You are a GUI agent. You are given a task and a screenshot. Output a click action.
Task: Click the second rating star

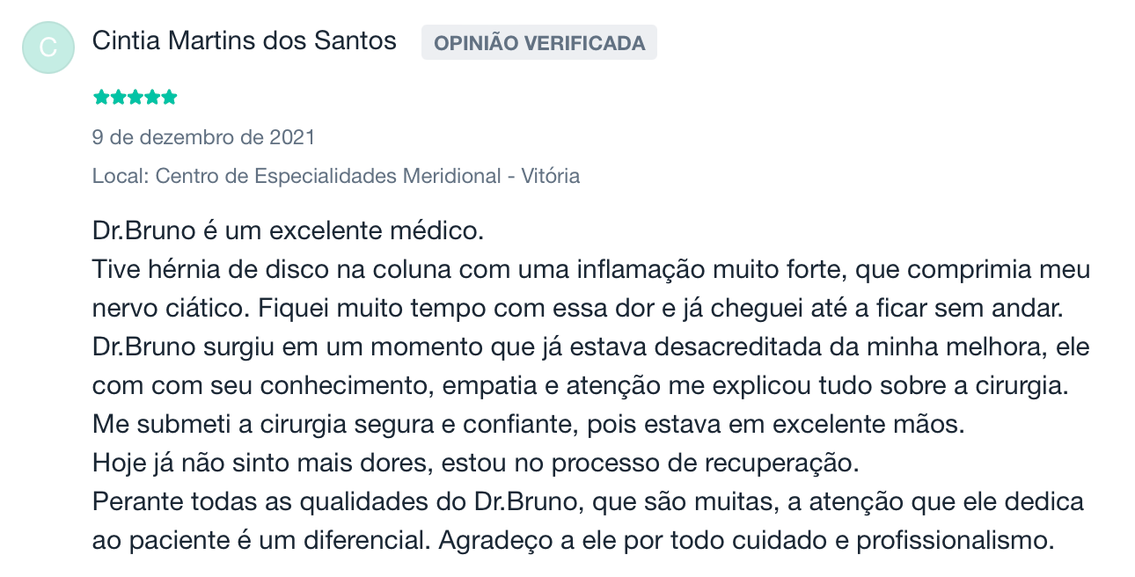click(118, 98)
